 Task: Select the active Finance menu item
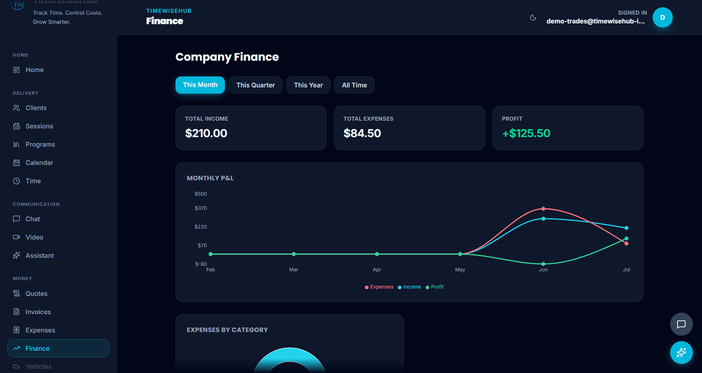click(58, 348)
